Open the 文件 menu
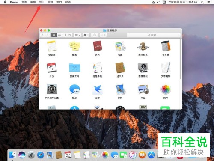This screenshot has width=214, height=161. click(x=24, y=2)
